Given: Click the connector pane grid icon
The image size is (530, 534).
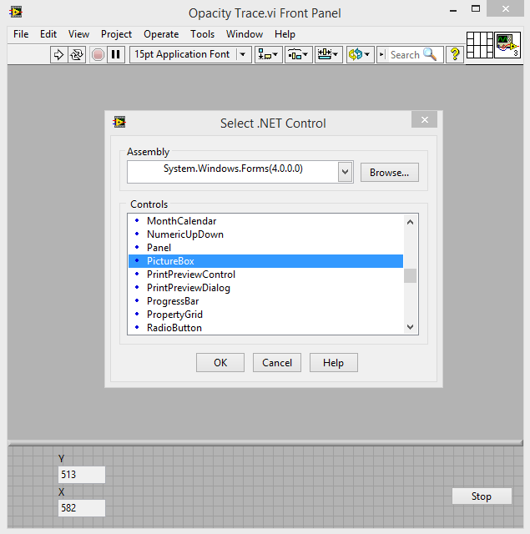Looking at the screenshot, I should click(x=480, y=45).
